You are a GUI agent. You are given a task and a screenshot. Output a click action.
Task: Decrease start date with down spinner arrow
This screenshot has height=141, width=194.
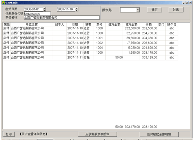tap(44, 10)
